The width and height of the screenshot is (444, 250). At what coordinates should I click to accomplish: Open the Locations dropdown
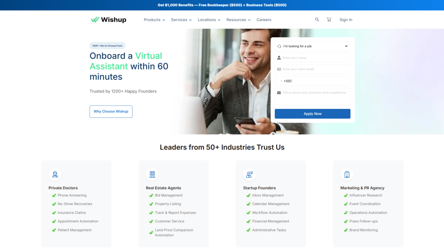coord(209,20)
